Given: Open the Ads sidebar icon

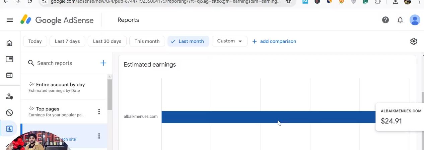Looking at the screenshot, I should click(9, 59).
